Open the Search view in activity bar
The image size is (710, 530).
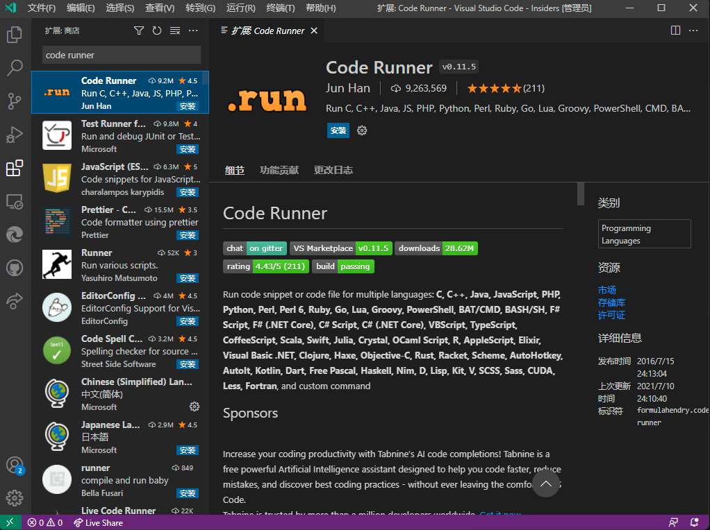pos(15,68)
